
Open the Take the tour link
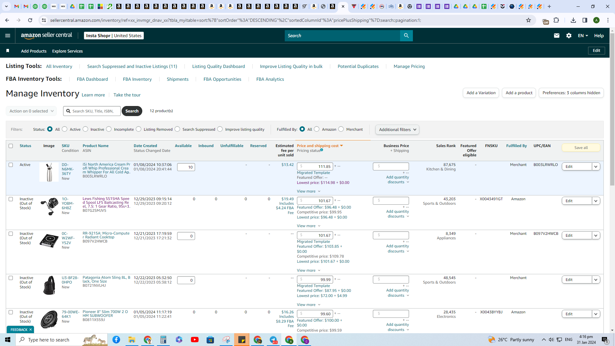pyautogui.click(x=127, y=95)
